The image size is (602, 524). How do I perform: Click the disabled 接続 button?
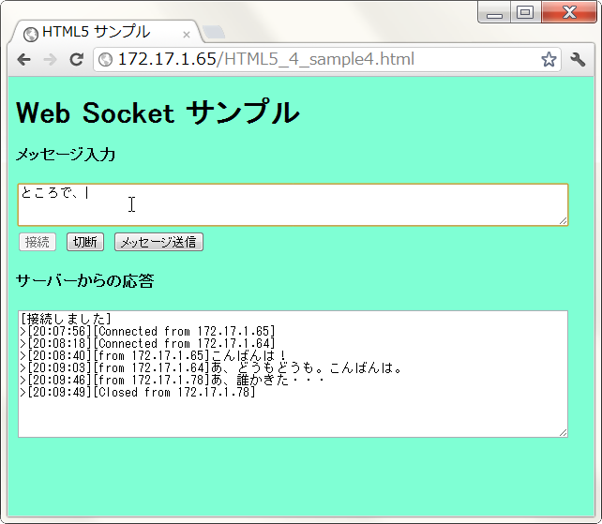pyautogui.click(x=38, y=242)
